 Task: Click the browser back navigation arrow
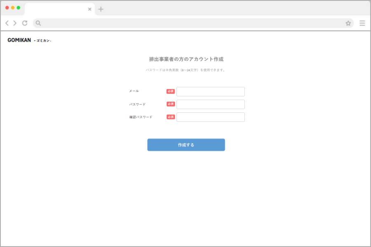(x=7, y=23)
